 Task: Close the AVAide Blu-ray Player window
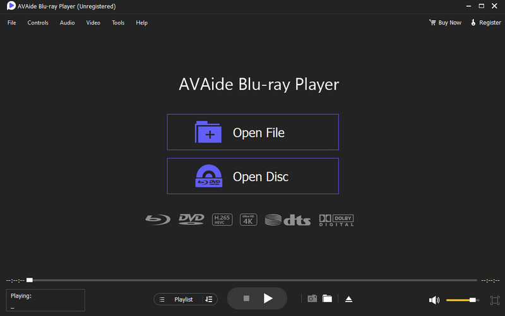click(494, 6)
